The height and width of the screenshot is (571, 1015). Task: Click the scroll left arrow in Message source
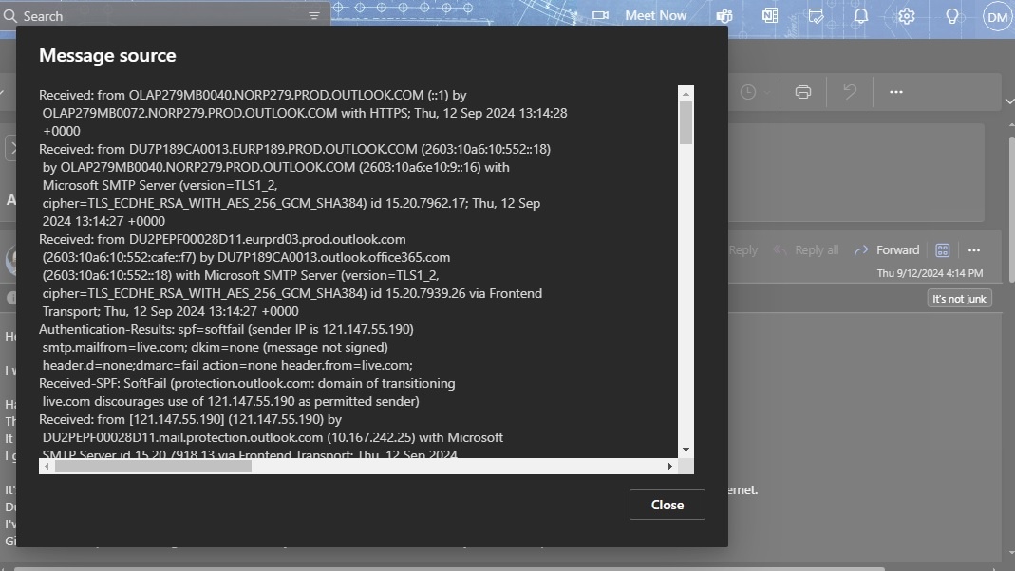(x=47, y=467)
